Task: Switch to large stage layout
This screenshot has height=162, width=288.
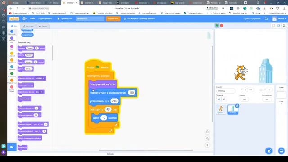Action: click(x=279, y=26)
